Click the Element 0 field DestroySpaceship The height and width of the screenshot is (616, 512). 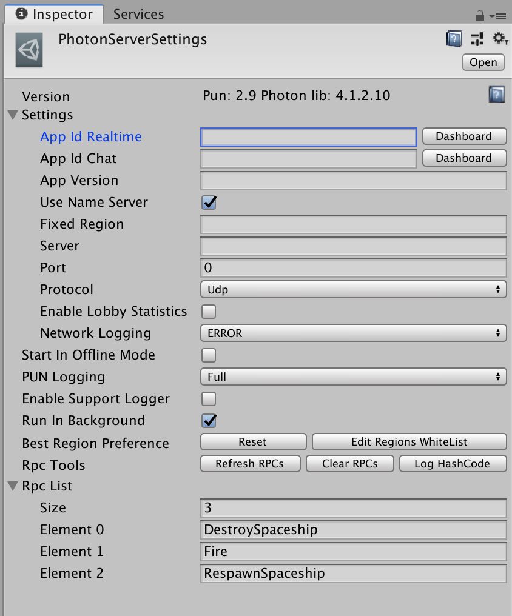pyautogui.click(x=353, y=531)
